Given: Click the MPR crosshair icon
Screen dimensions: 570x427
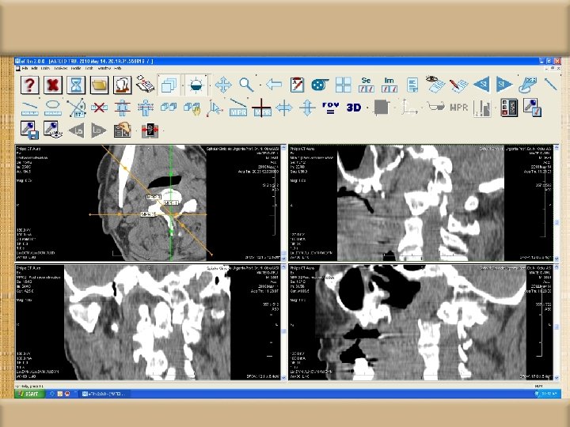Looking at the screenshot, I should [261, 108].
